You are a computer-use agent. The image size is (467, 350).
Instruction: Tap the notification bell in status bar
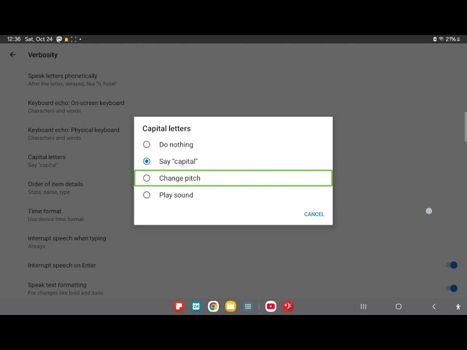click(66, 39)
